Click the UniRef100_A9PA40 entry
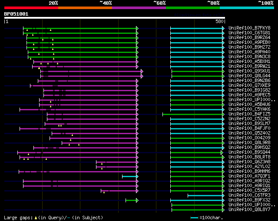 point(249,52)
